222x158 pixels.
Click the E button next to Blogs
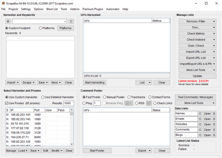point(214,135)
